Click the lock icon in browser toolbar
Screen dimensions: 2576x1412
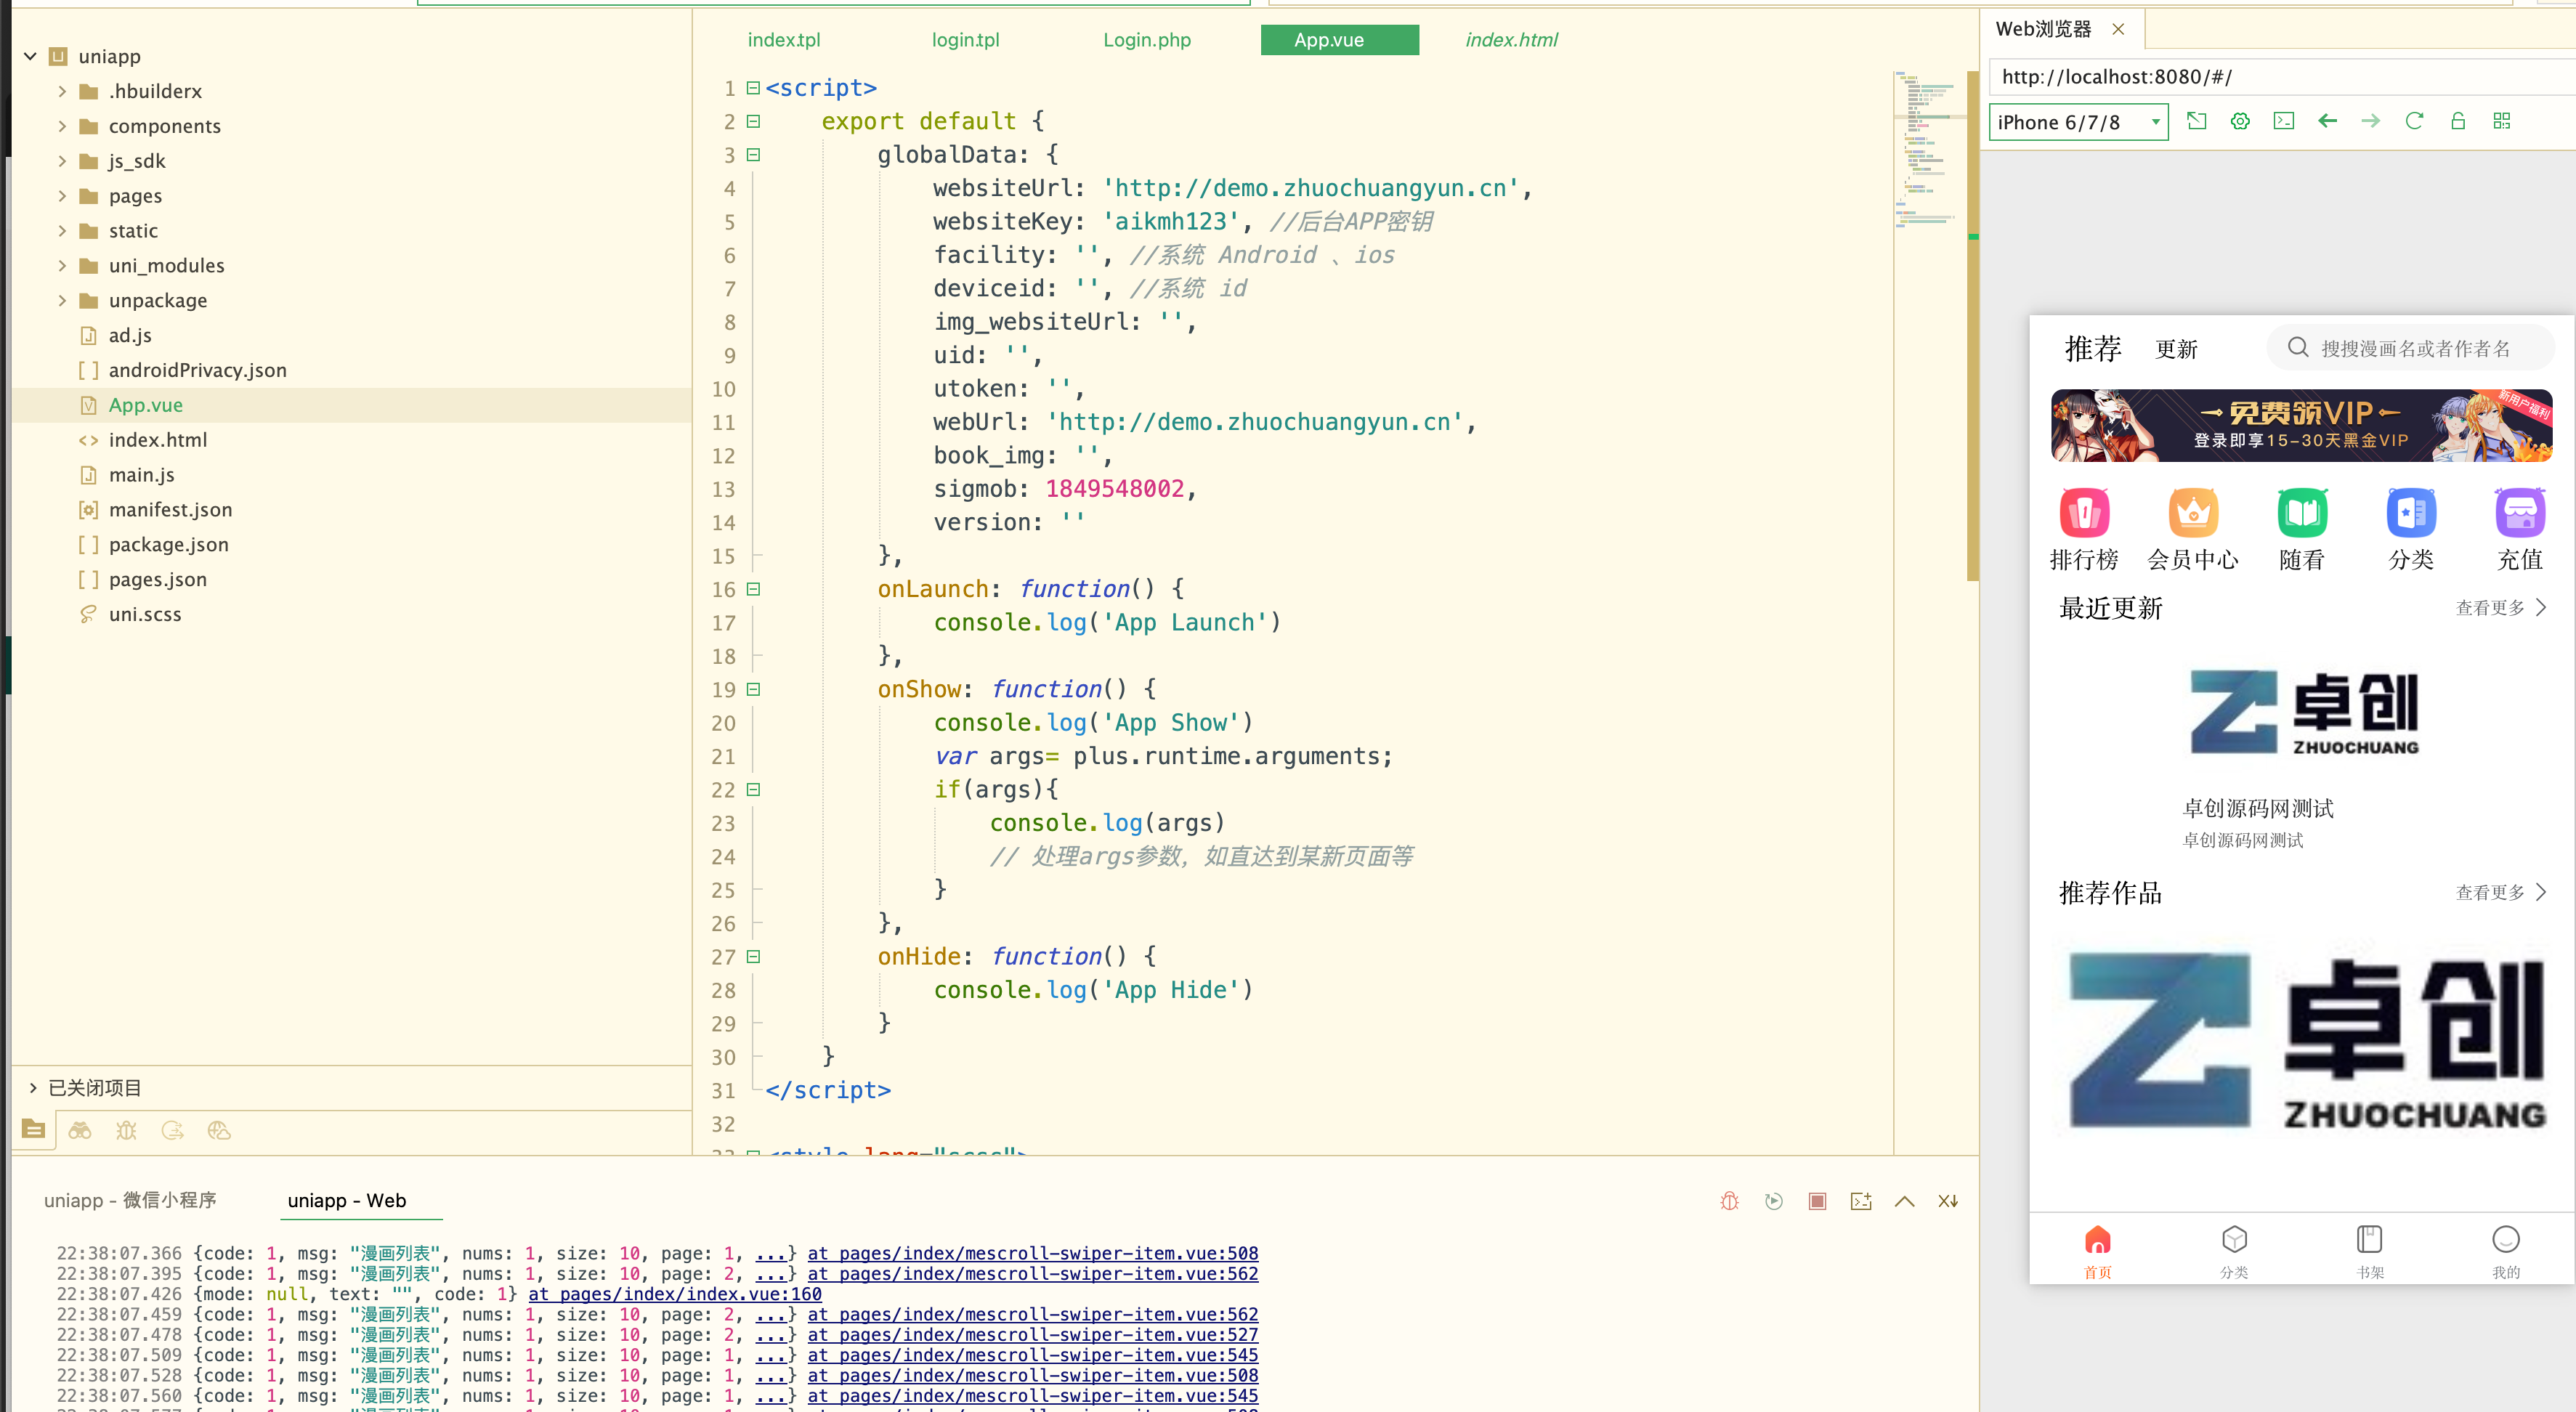coord(2458,121)
